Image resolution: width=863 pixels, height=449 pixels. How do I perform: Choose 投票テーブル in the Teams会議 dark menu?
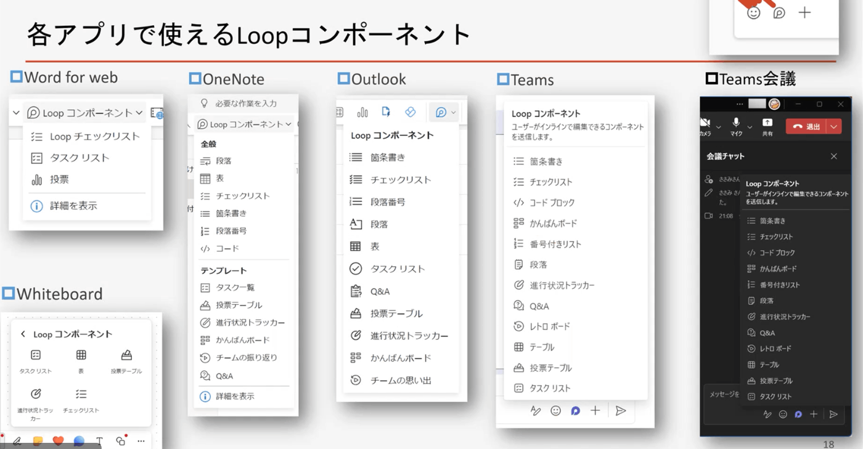coord(795,381)
